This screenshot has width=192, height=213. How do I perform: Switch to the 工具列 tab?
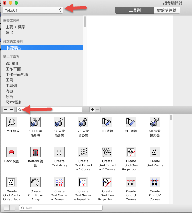[135, 10]
